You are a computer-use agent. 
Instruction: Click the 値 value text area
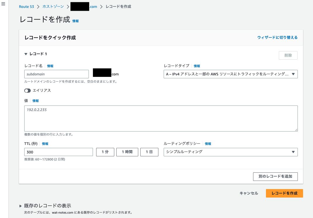click(x=161, y=118)
